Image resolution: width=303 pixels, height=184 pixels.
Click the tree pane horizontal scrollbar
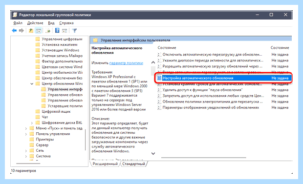[28, 164]
